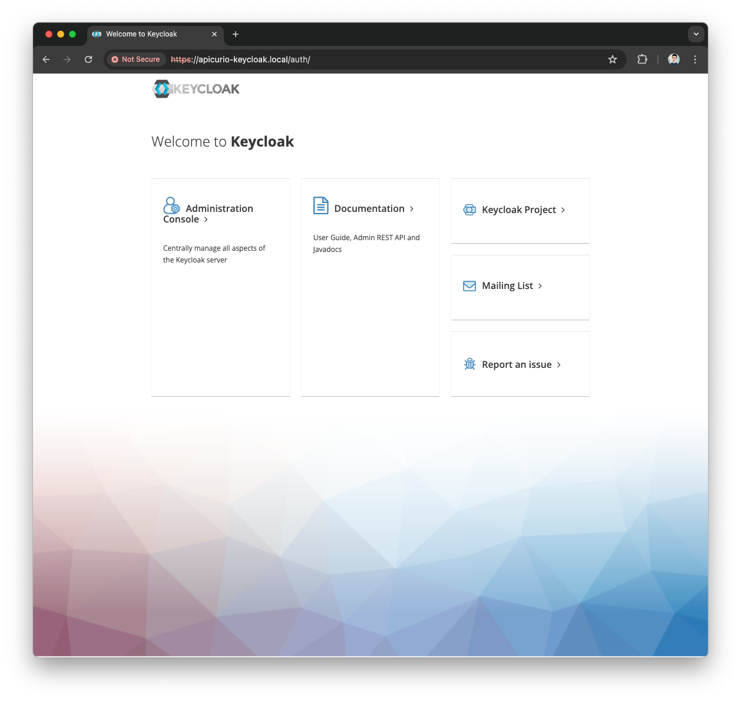741x701 pixels.
Task: Click the favicon on the Keycloak tab
Action: click(x=97, y=34)
